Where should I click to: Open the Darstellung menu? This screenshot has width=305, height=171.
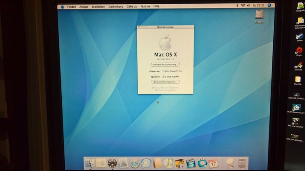tap(115, 6)
